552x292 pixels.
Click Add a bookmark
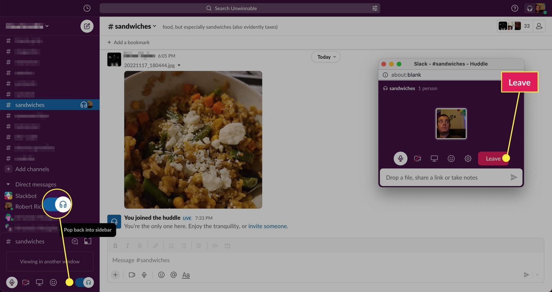pyautogui.click(x=128, y=42)
